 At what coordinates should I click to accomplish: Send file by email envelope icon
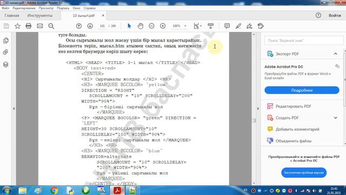39,26
